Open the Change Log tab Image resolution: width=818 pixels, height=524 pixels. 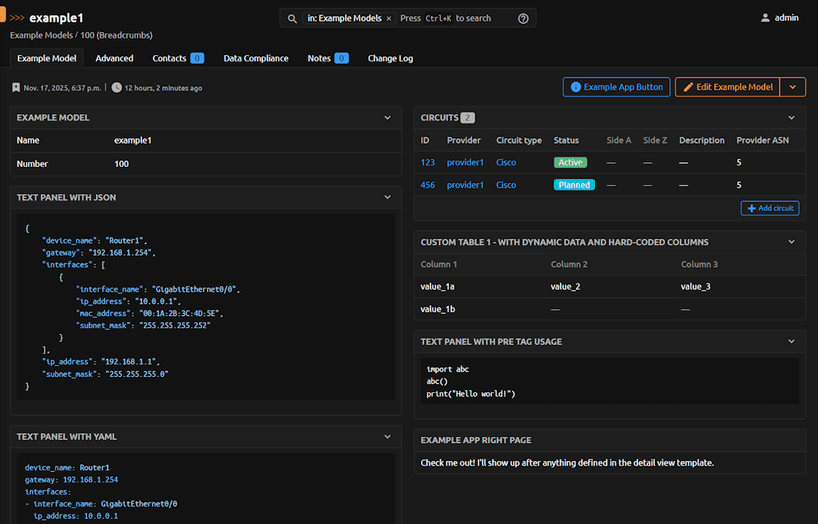click(x=390, y=58)
